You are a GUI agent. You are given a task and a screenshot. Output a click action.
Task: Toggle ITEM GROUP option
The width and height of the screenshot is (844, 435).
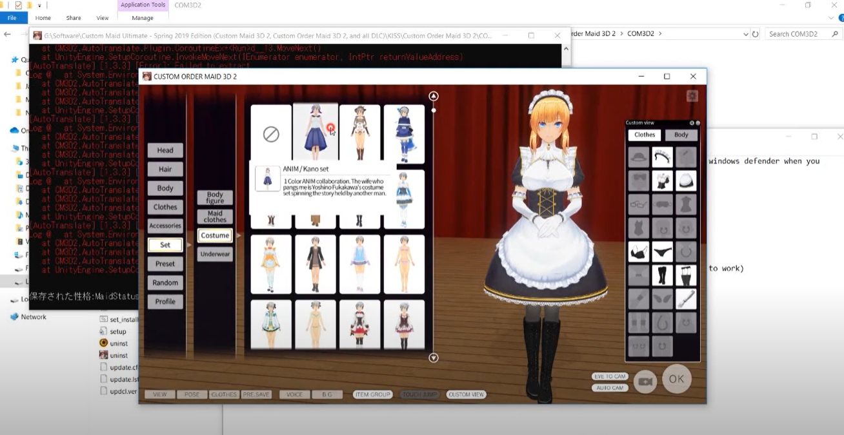coord(373,394)
